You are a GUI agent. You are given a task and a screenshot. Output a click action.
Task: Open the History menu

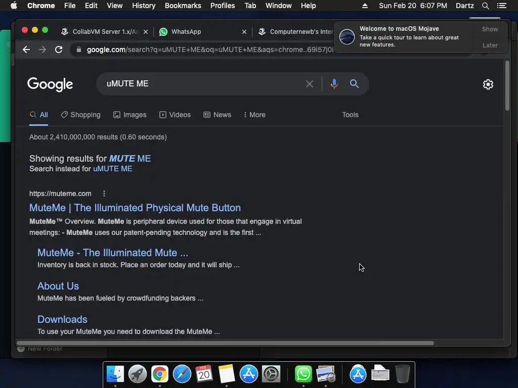click(144, 6)
